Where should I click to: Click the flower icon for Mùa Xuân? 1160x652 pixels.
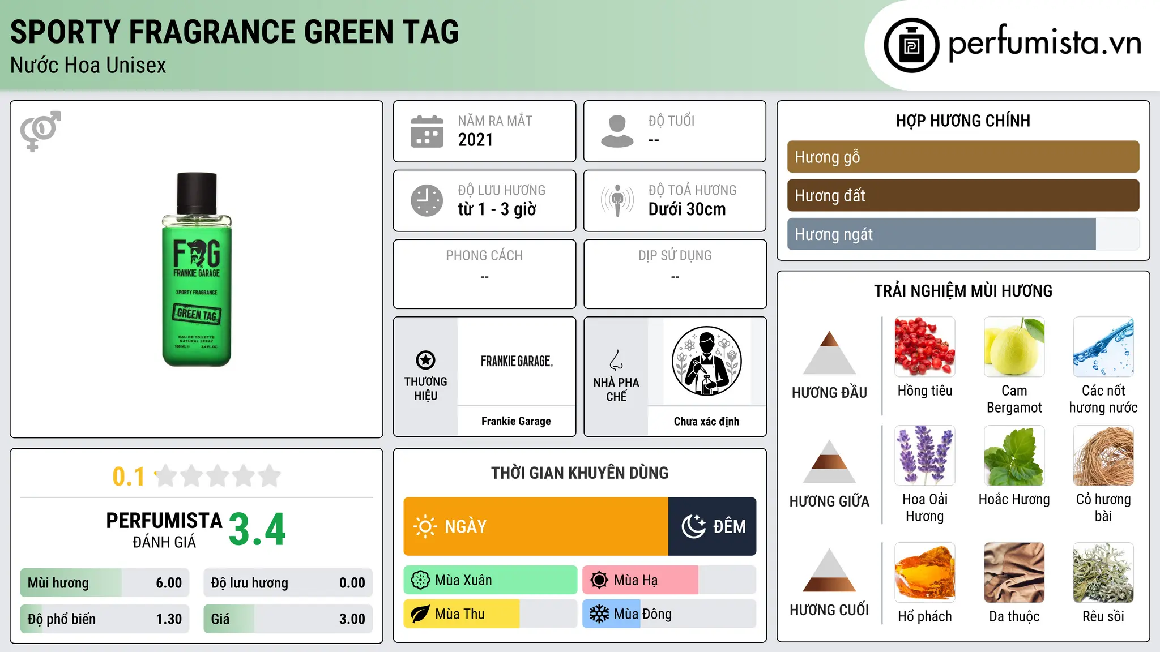click(420, 580)
